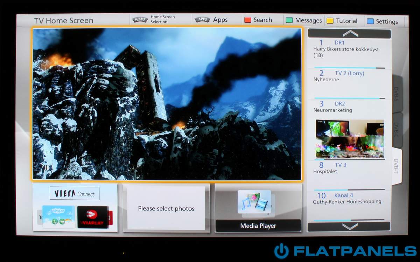
Task: Open the main TV picture window
Action: click(167, 104)
